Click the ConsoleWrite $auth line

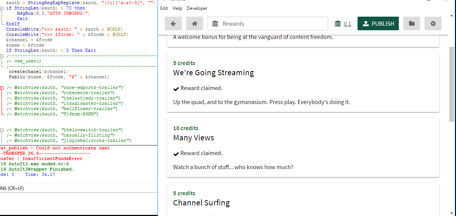click(64, 29)
